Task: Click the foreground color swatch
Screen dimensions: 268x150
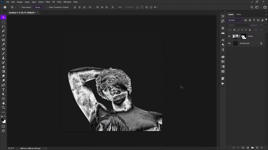Action: (x=3, y=120)
